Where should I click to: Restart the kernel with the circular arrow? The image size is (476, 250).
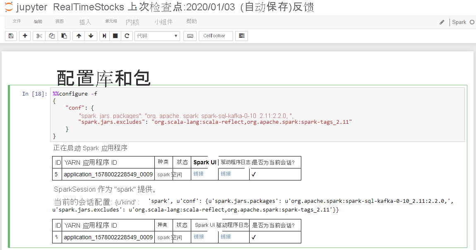click(127, 36)
